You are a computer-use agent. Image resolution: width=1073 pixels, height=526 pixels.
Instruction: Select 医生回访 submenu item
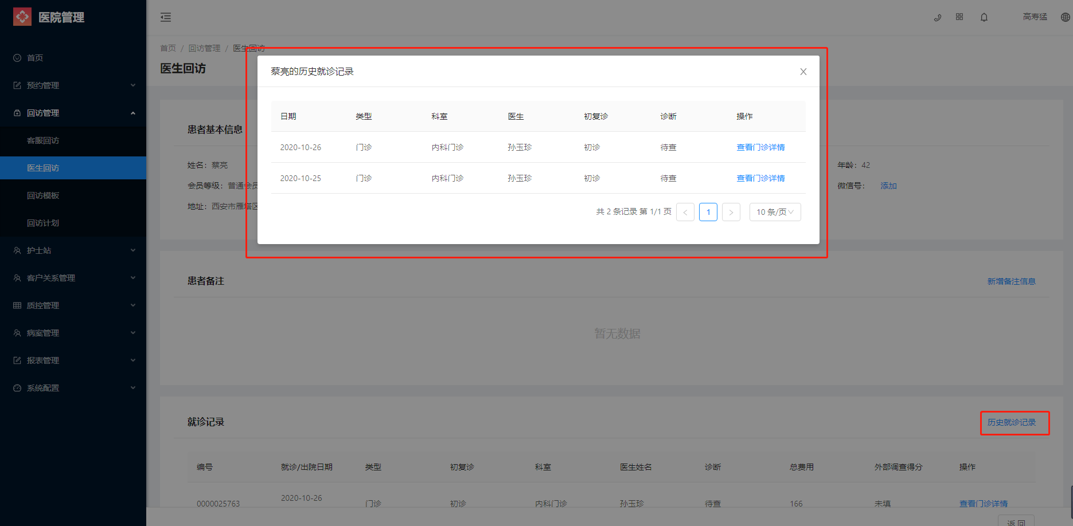[73, 168]
